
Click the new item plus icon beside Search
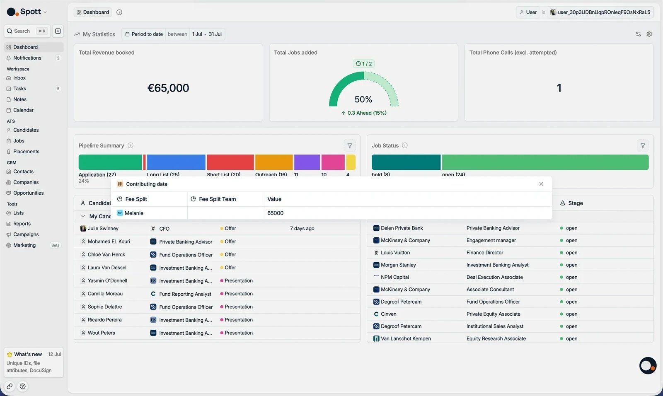pyautogui.click(x=58, y=31)
